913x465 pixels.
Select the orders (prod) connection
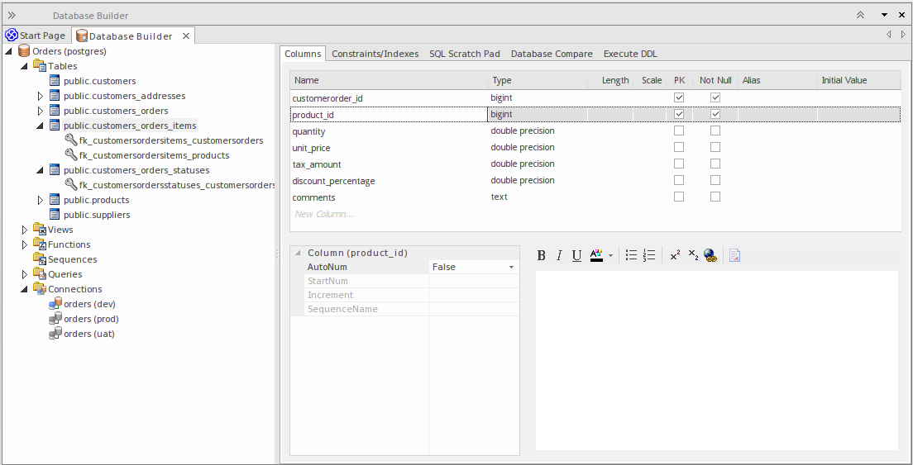[x=91, y=319]
